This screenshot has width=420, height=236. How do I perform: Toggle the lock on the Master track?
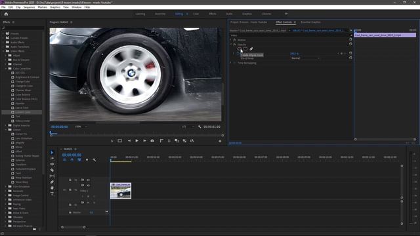[x=70, y=212]
